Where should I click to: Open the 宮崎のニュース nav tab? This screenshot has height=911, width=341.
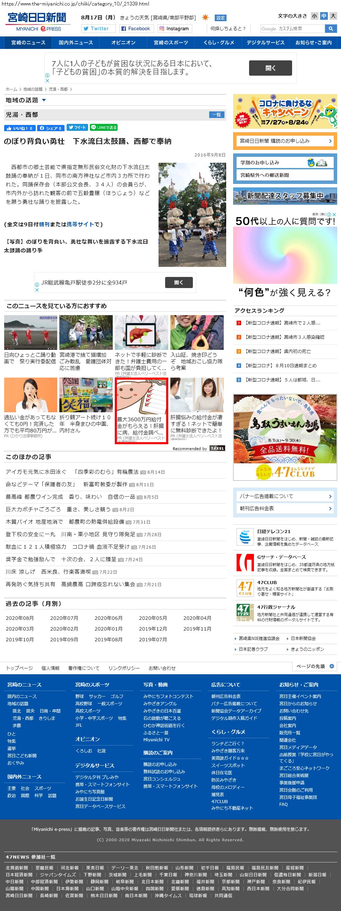pos(28,42)
